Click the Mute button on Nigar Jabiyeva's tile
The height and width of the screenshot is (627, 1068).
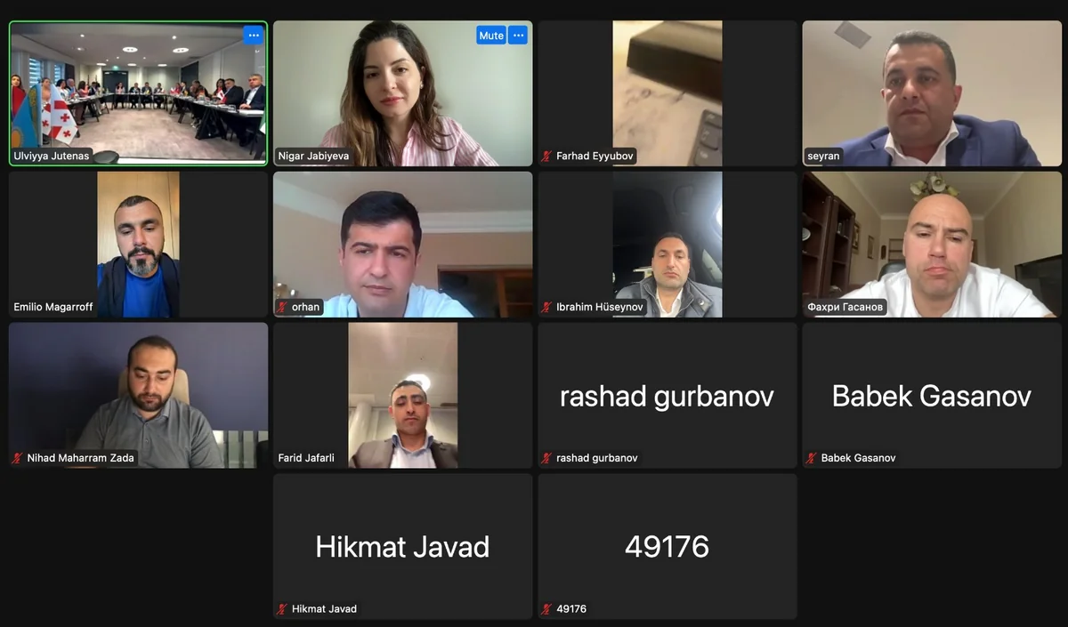coord(491,36)
